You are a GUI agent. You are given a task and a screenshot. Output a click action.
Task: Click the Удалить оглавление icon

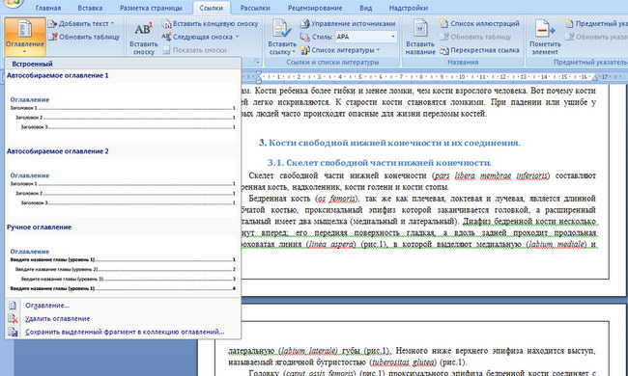pyautogui.click(x=13, y=318)
